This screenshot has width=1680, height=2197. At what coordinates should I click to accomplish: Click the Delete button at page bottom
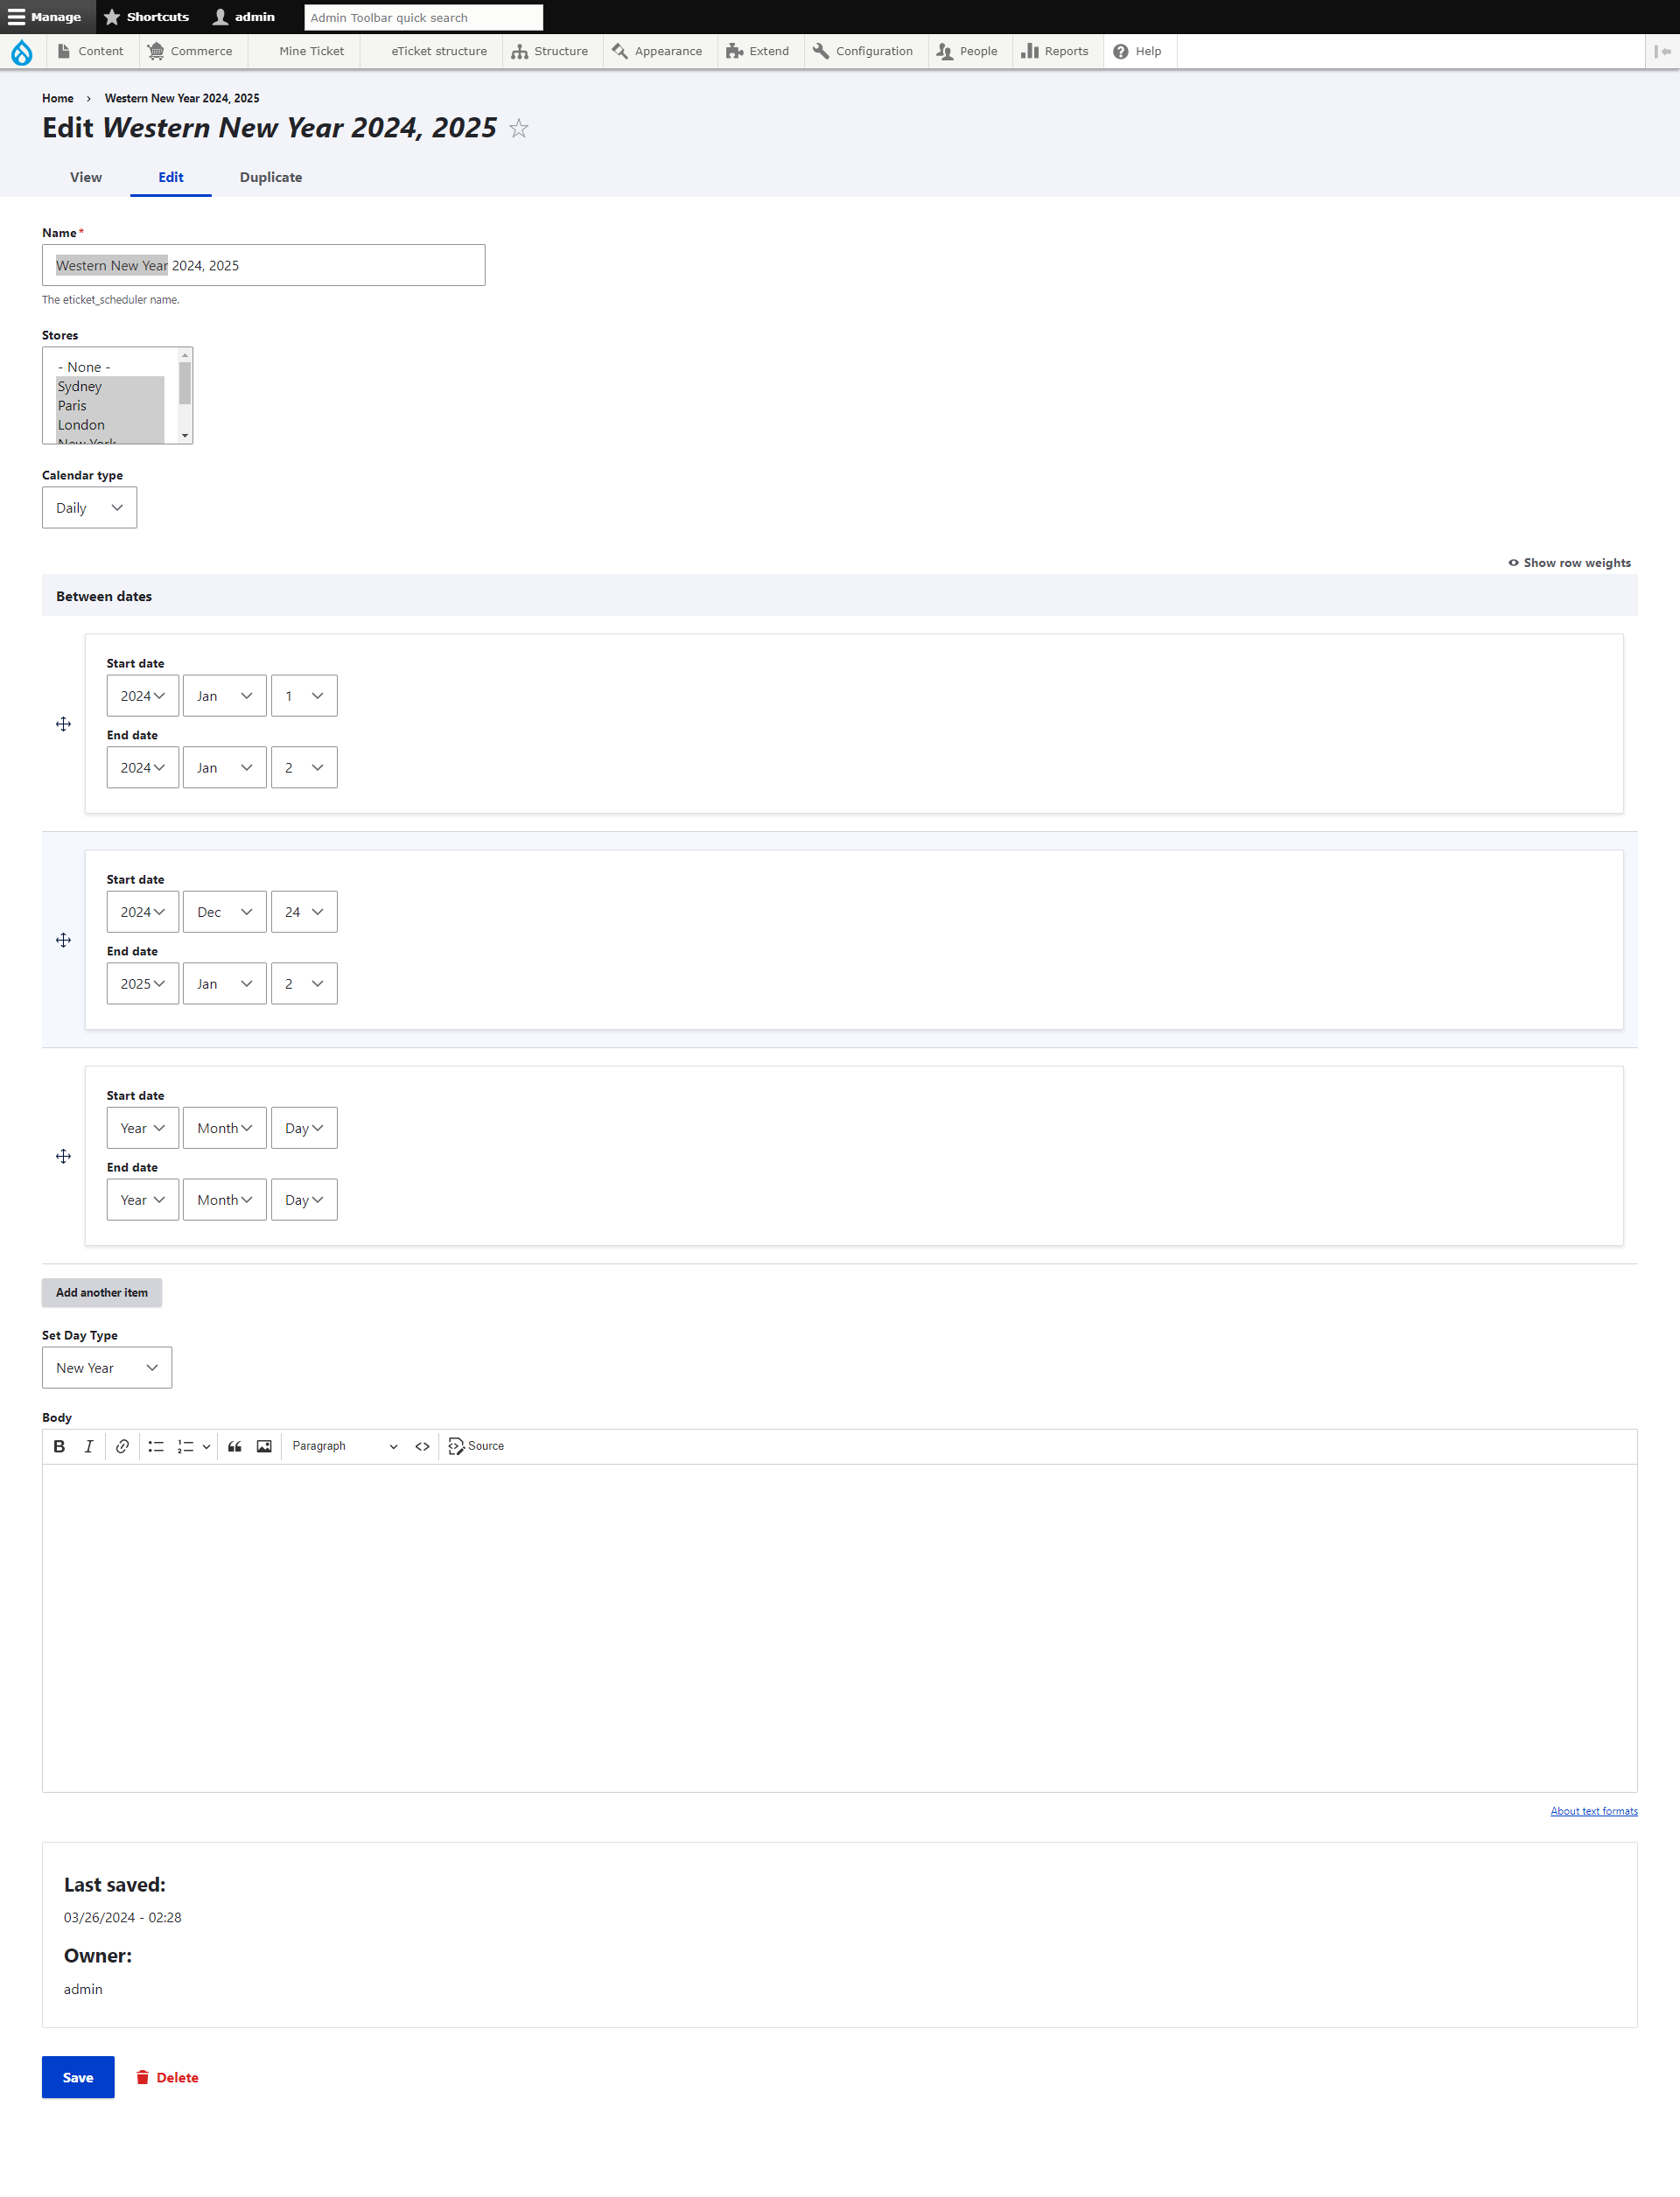tap(177, 2075)
